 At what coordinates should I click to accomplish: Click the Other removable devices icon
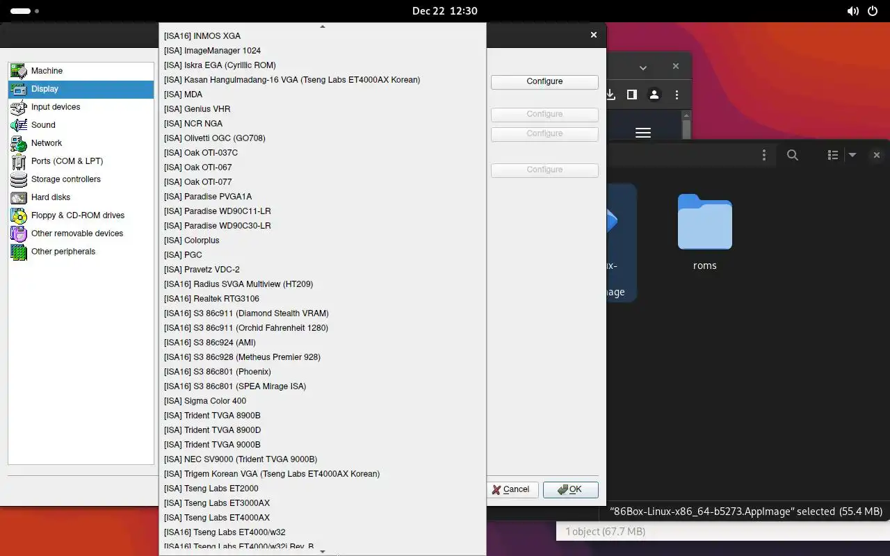point(19,234)
